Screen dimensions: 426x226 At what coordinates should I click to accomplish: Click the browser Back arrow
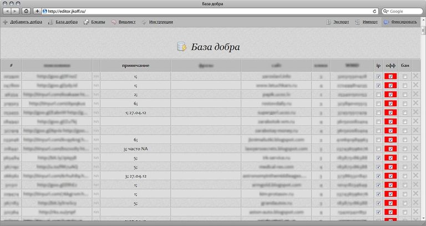(6, 11)
